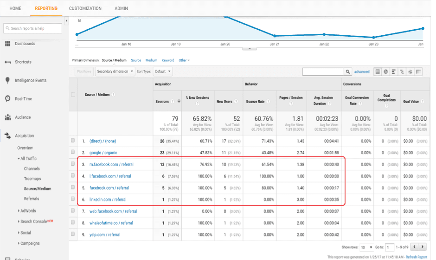Click the Go to page number field
Viewport: 436px width, 260px height.
390,247
